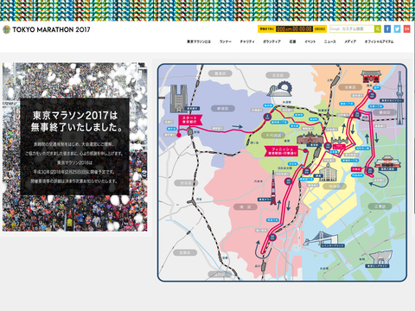Open the ランナー navigation menu
The height and width of the screenshot is (311, 415).
tap(226, 41)
